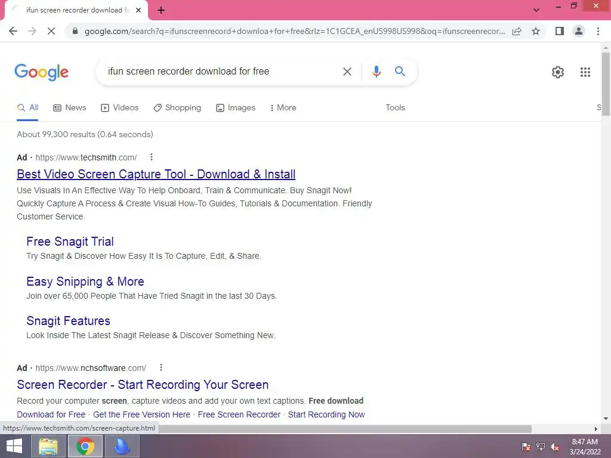Share this page icon in address bar
The width and height of the screenshot is (611, 458).
click(517, 31)
